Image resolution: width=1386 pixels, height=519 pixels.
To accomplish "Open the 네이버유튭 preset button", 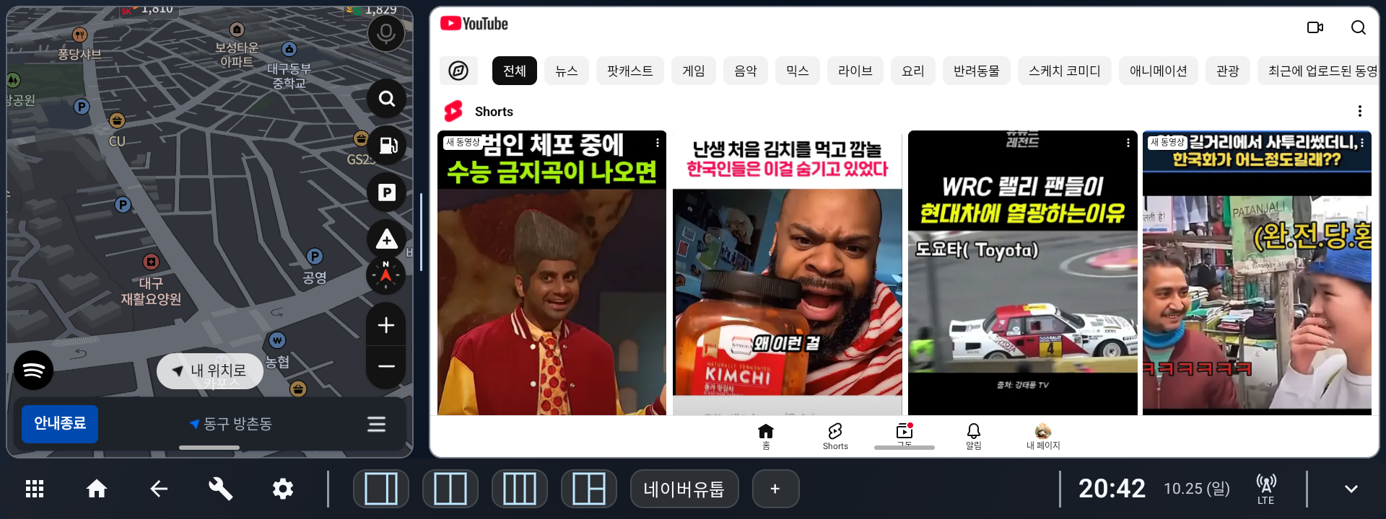I will point(684,489).
